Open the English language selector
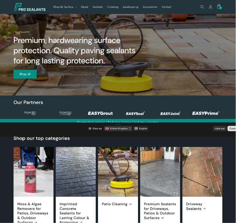This screenshot has width=236, height=223. click(x=141, y=128)
